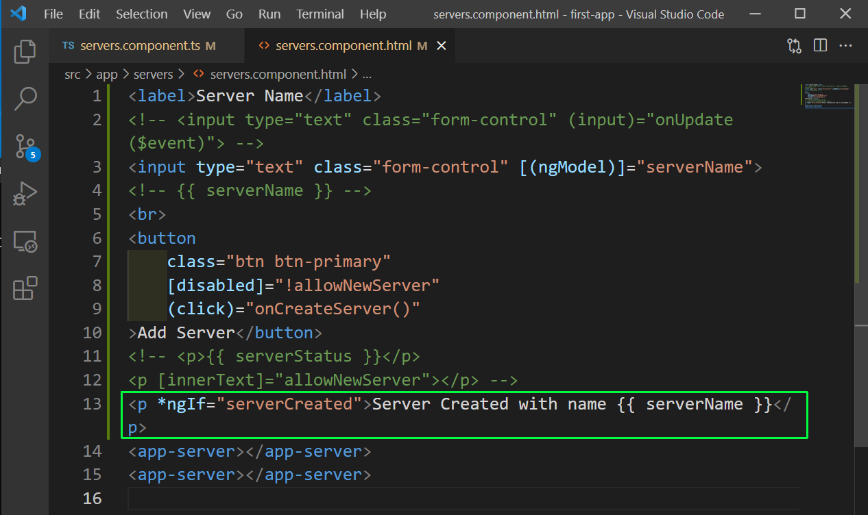Open the Remote Explorer view
Viewport: 868px width, 515px height.
click(25, 241)
